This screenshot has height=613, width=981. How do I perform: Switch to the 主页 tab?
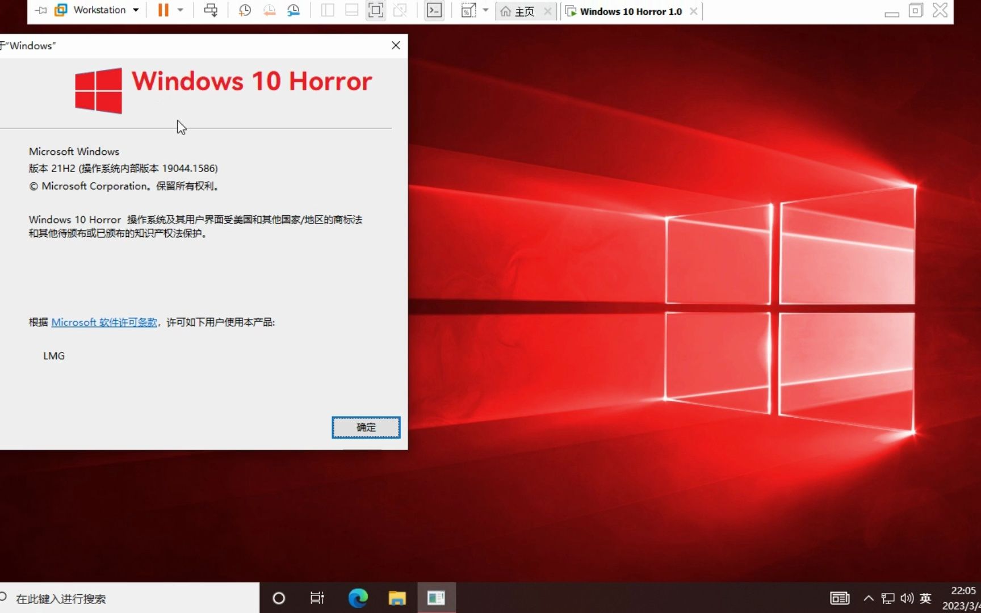(523, 11)
